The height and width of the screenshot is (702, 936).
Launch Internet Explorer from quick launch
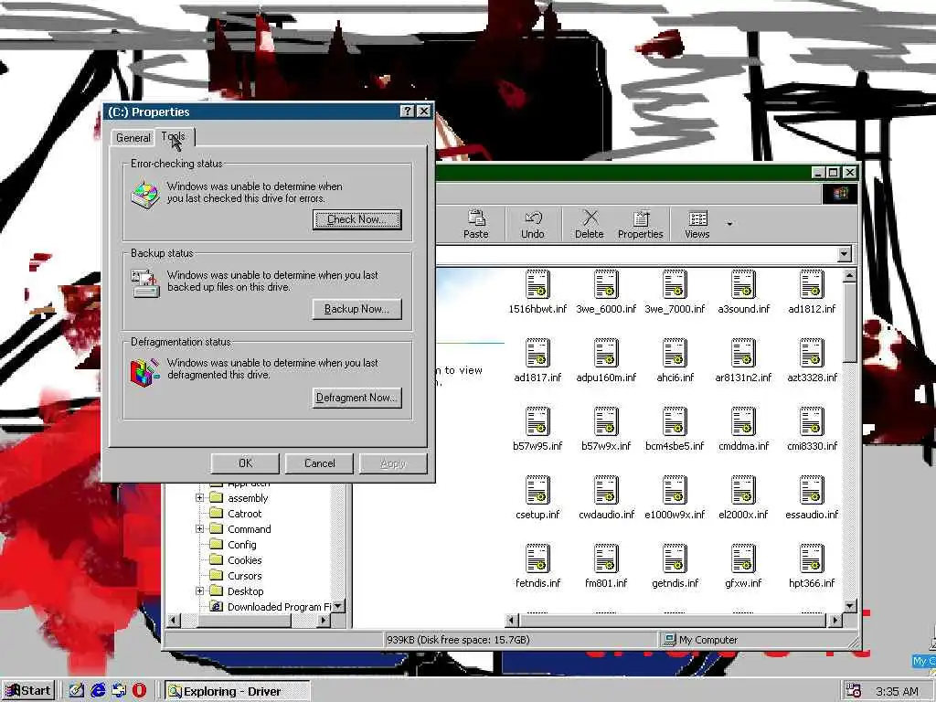tap(98, 691)
